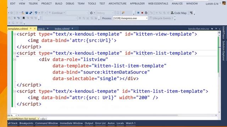This screenshot has height=127, width=227.
Task: Open the APPBUILDER menu
Action: click(137, 4)
